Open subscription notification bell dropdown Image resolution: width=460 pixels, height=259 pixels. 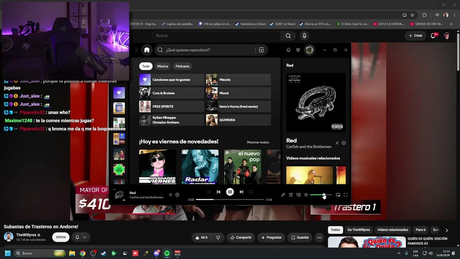click(x=80, y=237)
